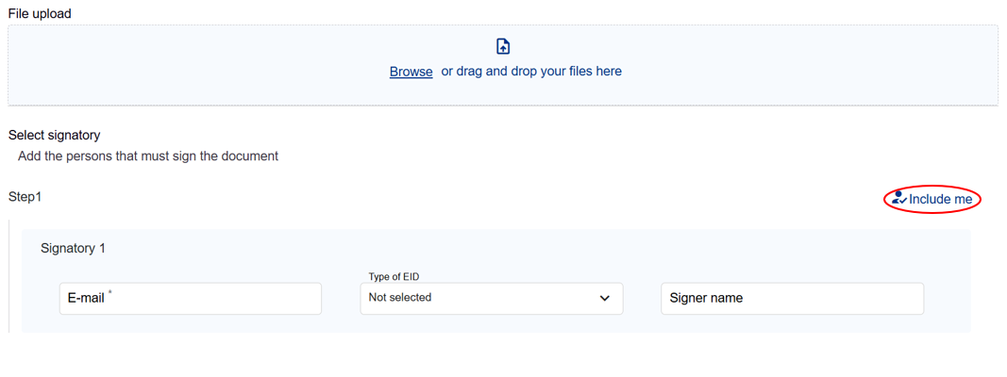The width and height of the screenshot is (1007, 377).
Task: Click the drag and drop your files text
Action: [x=531, y=72]
